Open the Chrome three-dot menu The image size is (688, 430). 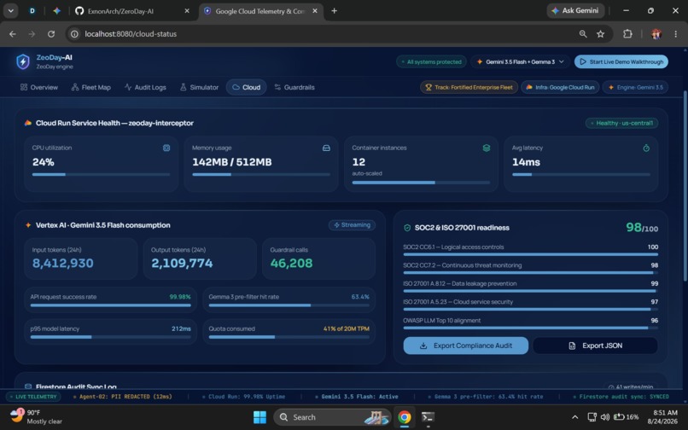tap(676, 34)
